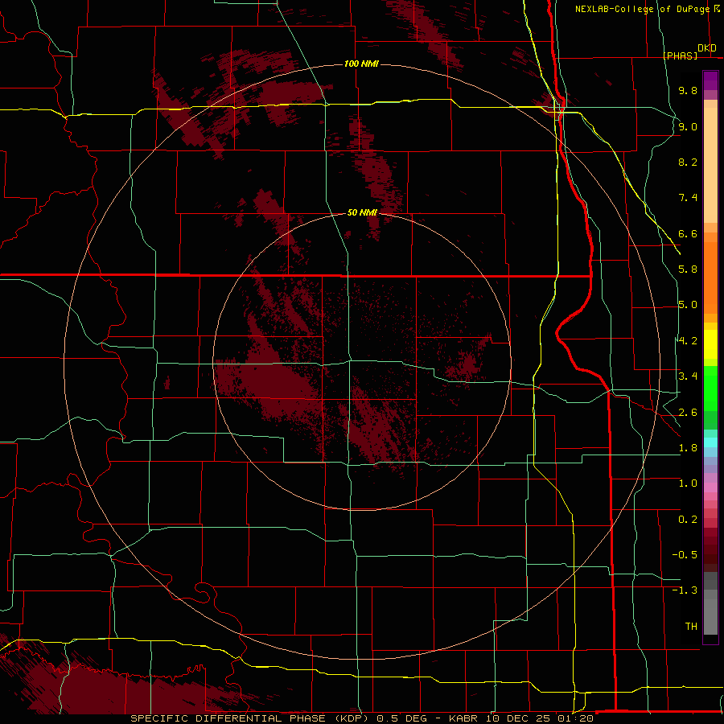Screen dimensions: 724x724
Task: Pick the purple band atop the color bar
Action: coord(710,80)
